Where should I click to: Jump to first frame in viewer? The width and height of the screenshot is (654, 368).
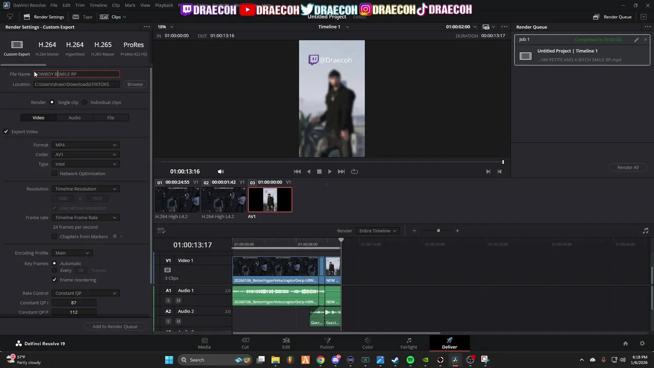(297, 172)
